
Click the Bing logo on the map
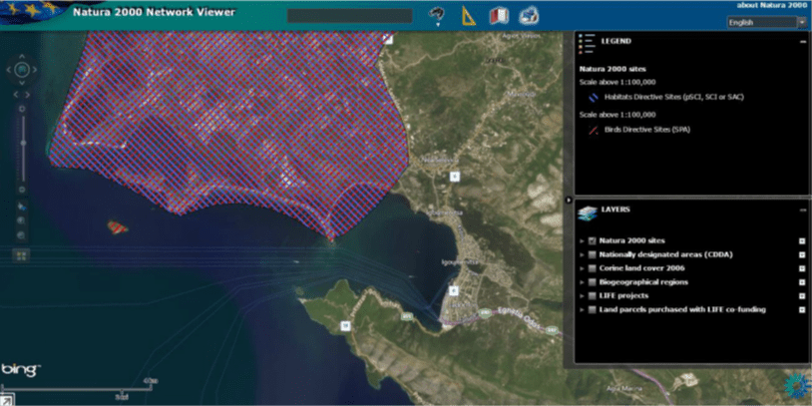[21, 369]
